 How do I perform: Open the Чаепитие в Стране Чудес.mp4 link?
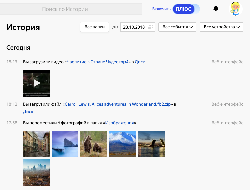coord(98,62)
